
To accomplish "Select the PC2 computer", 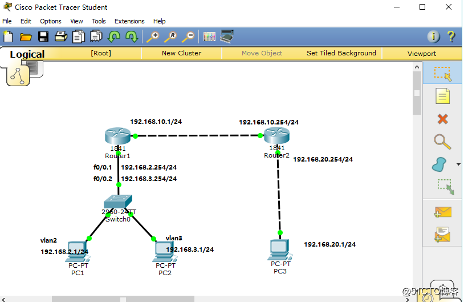I will (x=165, y=252).
